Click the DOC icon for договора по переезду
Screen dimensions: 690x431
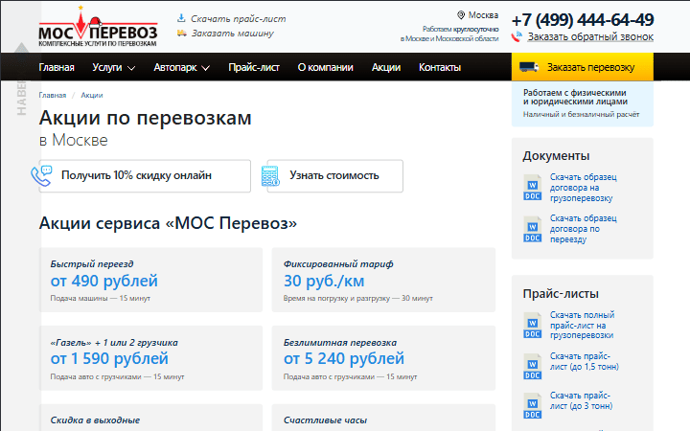click(532, 229)
